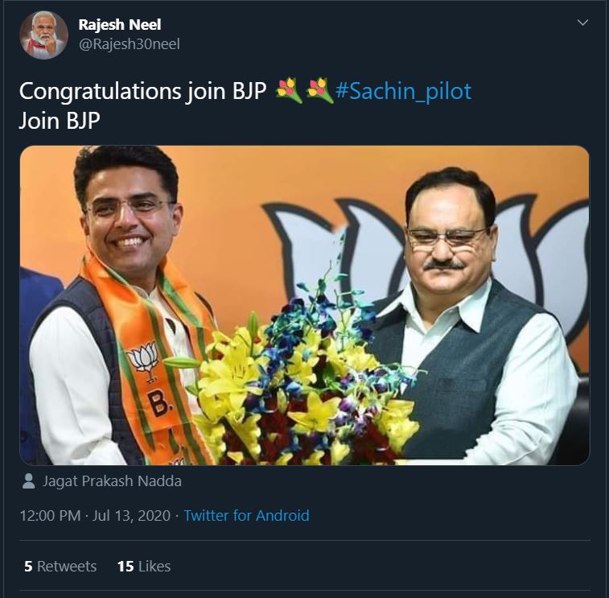Viewport: 609px width, 598px height.
Task: Open the Twitter for Android source link
Action: [246, 515]
